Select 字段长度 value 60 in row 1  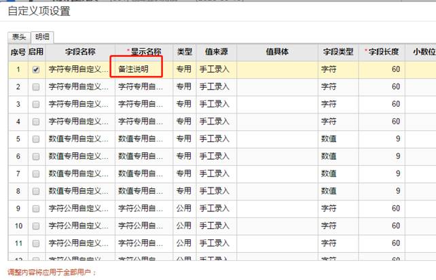382,69
